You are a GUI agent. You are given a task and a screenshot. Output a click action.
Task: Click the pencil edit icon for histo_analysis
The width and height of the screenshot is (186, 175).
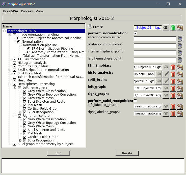(166, 74)
